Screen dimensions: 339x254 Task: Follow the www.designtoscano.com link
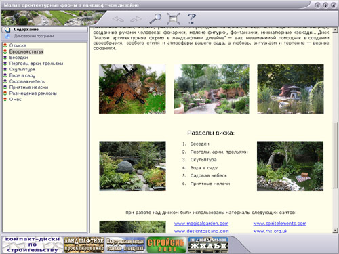click(201, 231)
